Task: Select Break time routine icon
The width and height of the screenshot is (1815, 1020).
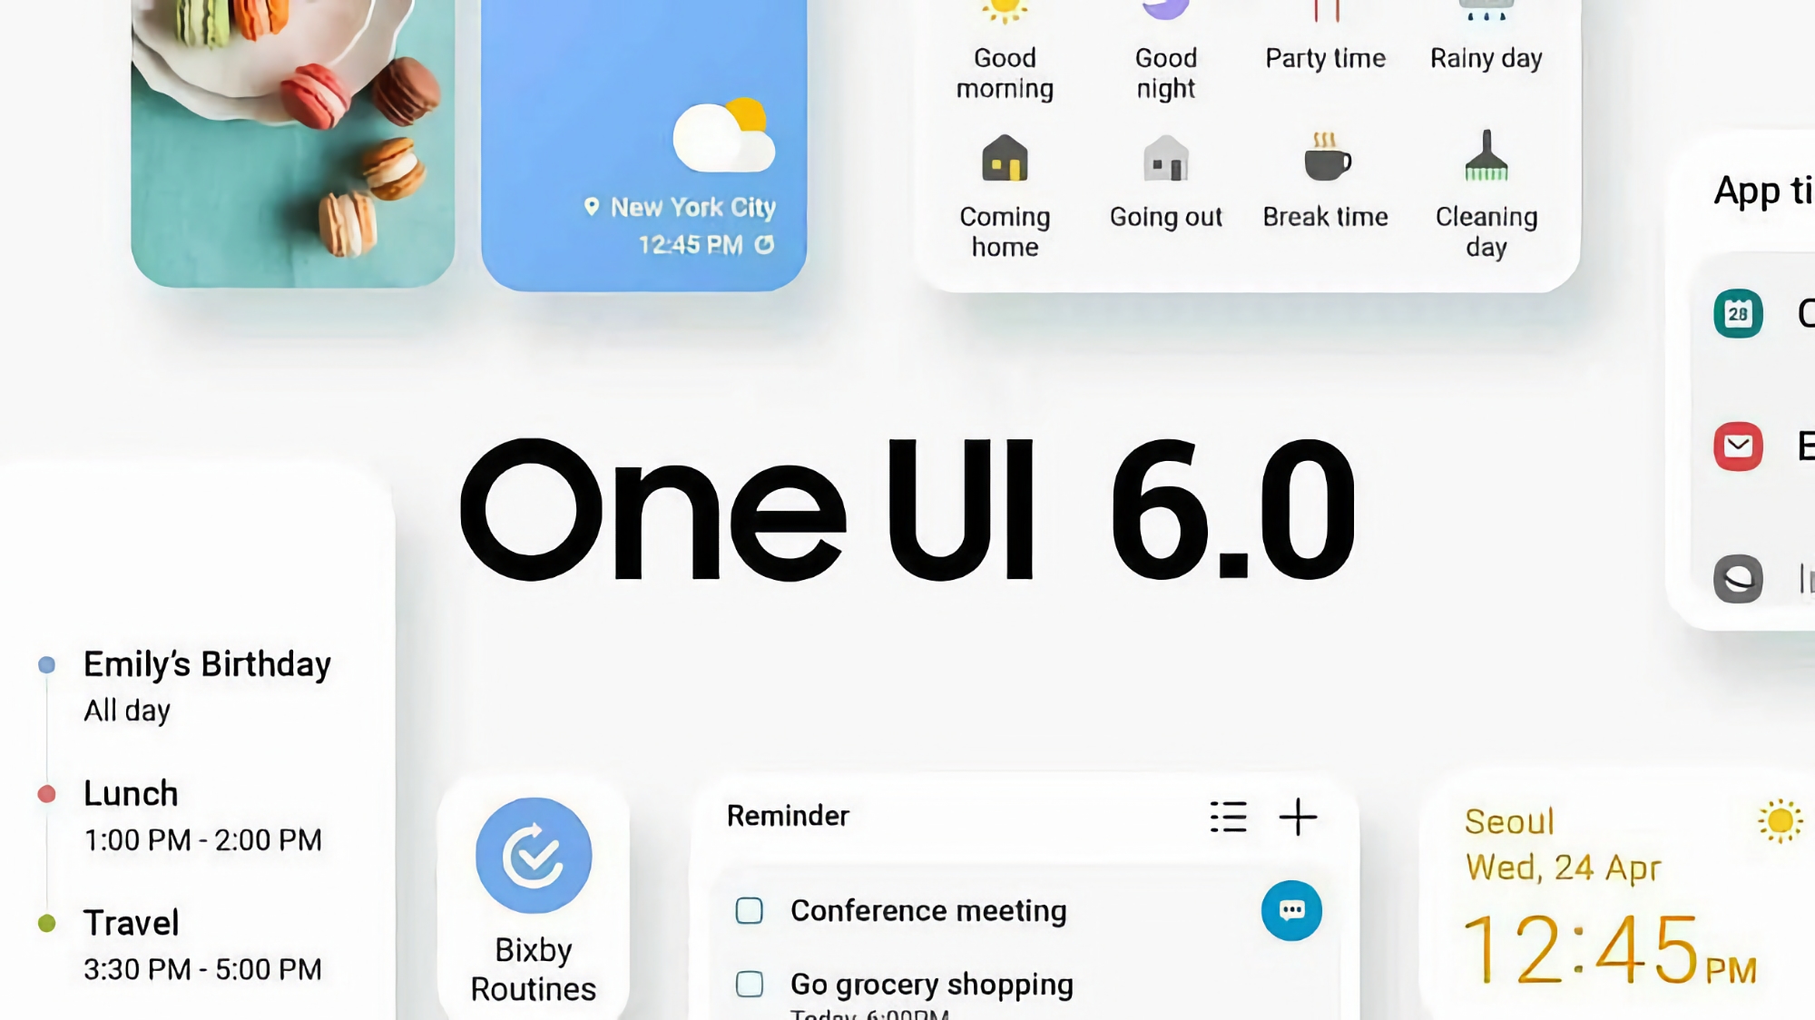Action: coord(1325,159)
